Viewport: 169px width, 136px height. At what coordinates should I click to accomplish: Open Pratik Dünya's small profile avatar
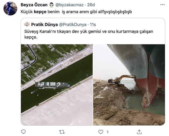27,24
